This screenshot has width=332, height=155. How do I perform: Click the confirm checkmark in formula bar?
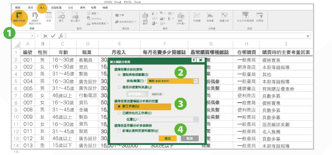pos(53,36)
